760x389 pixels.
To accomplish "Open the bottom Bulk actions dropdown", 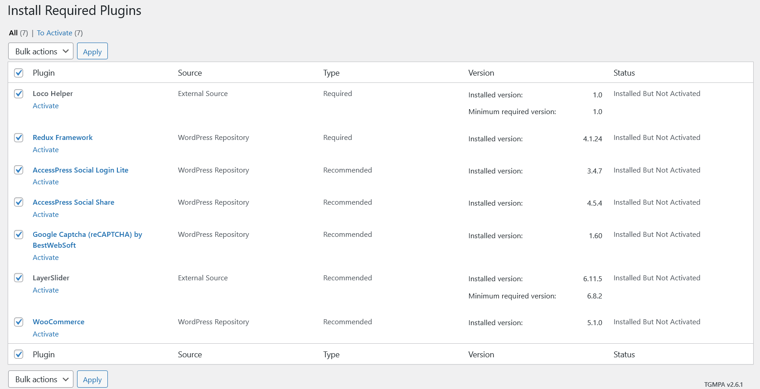I will [x=41, y=379].
